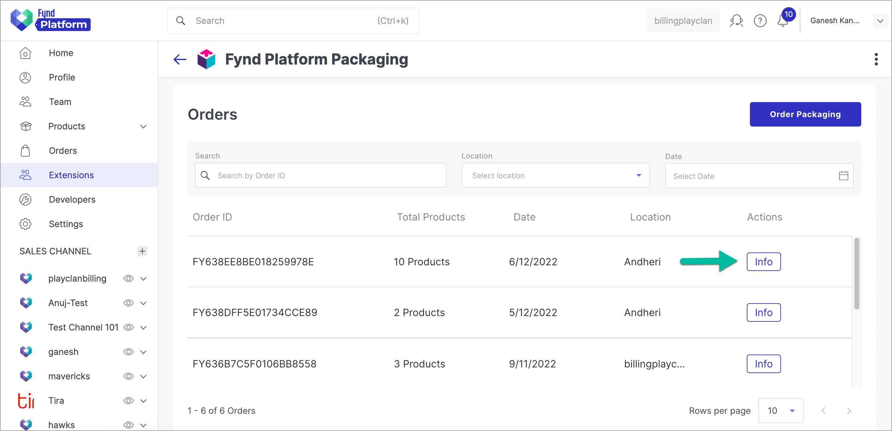The height and width of the screenshot is (431, 892).
Task: Open the help question mark icon
Action: [760, 21]
